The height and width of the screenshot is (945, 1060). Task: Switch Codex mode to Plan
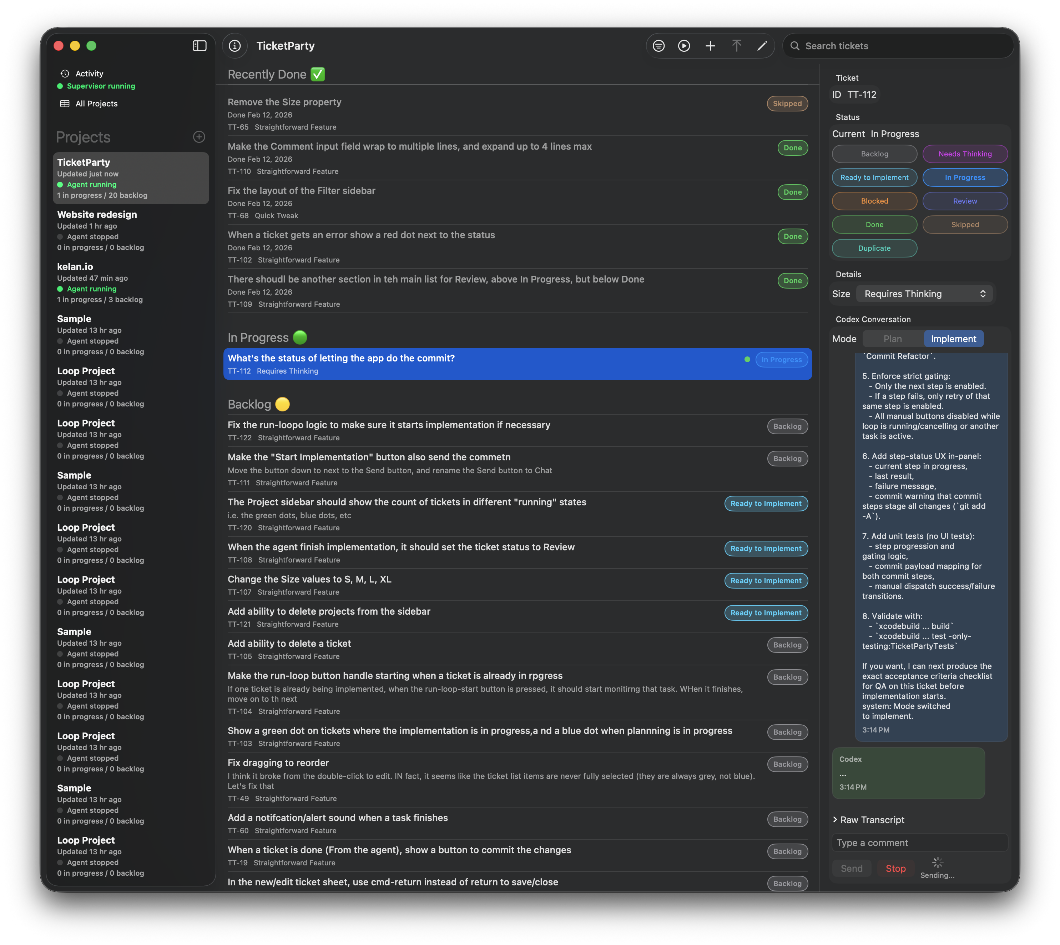point(892,339)
